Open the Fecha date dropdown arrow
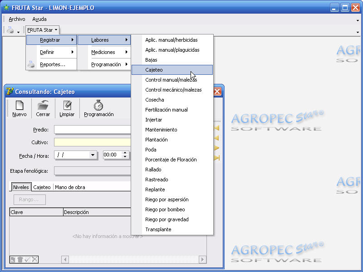363x272 pixels. [93, 155]
